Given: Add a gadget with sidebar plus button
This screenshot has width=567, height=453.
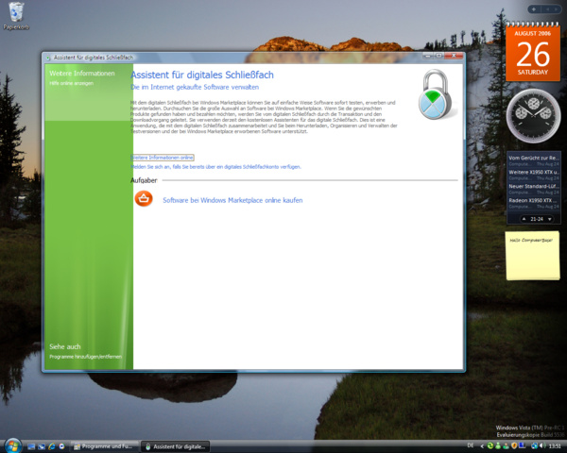Looking at the screenshot, I should [534, 9].
